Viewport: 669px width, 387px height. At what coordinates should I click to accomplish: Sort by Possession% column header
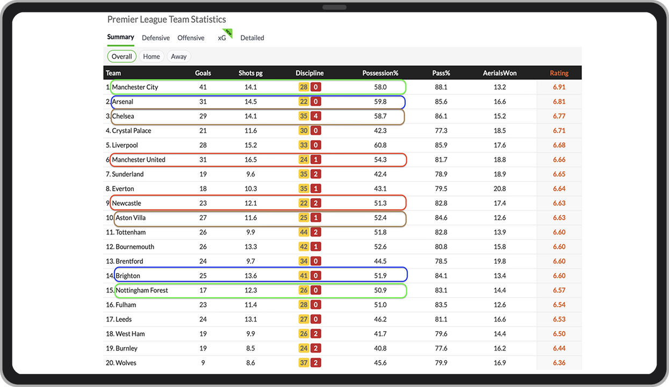coord(380,73)
